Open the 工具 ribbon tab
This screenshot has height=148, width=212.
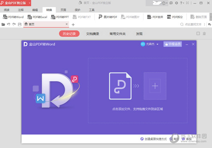tap(92, 10)
